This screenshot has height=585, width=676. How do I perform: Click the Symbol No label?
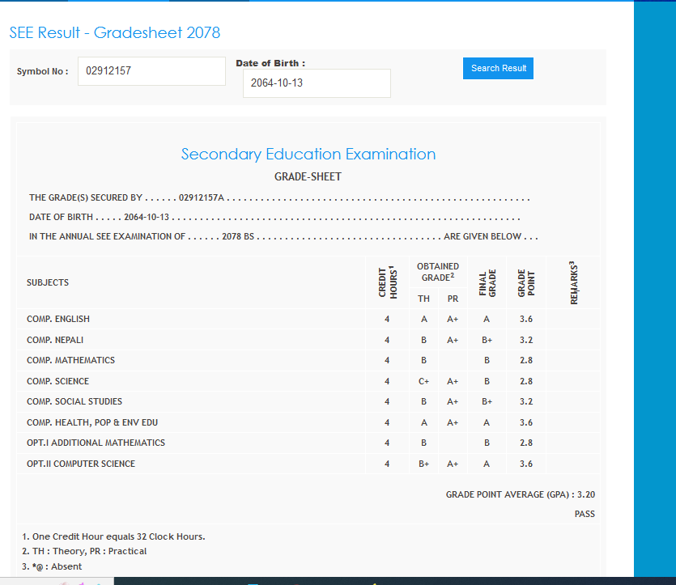[x=42, y=72]
